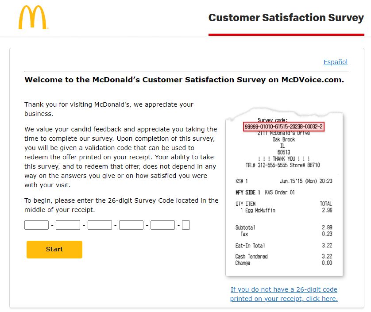Screen dimensions: 371x312
Task: Click the final single-digit code box
Action: (186, 225)
